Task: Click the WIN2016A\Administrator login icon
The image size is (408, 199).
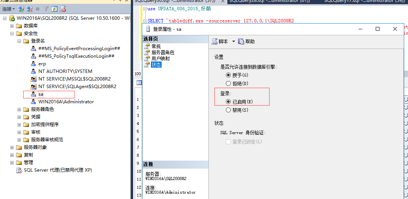Action: [x=33, y=101]
